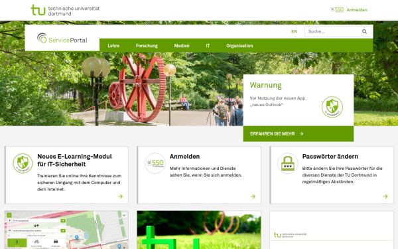
Task: Open the Anmelden link in top bar
Action: (357, 10)
